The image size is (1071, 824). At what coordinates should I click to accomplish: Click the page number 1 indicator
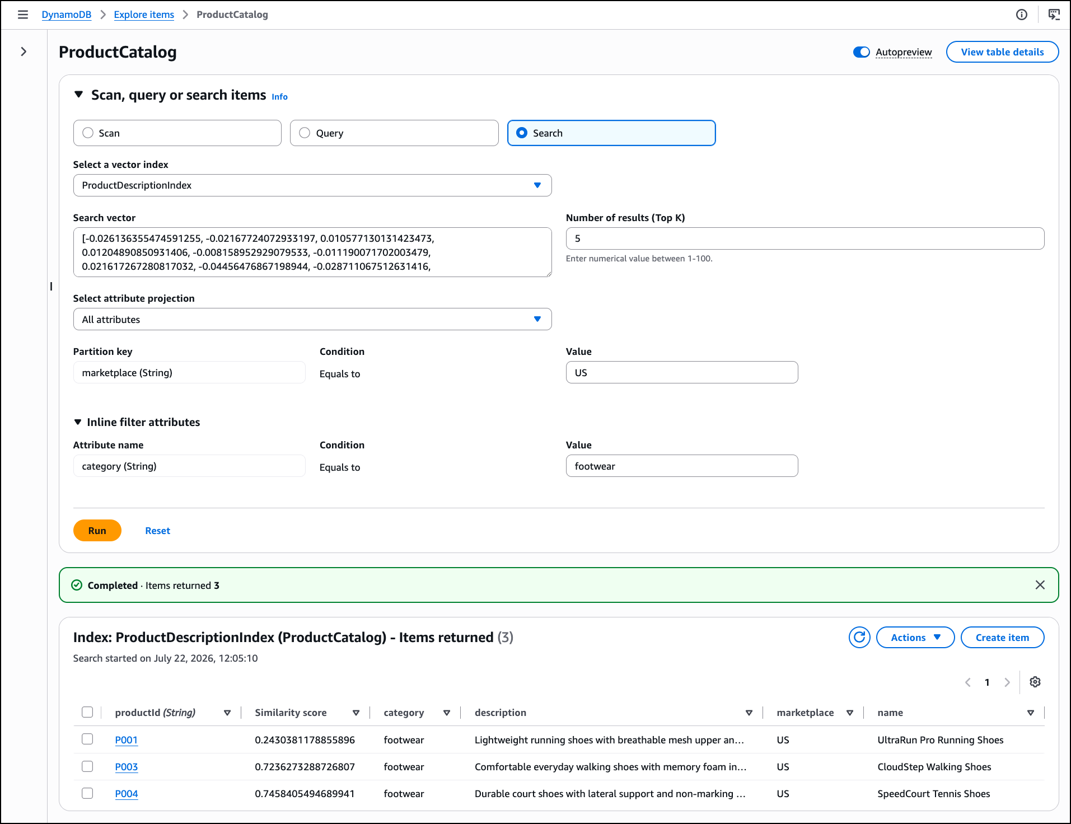(x=987, y=682)
